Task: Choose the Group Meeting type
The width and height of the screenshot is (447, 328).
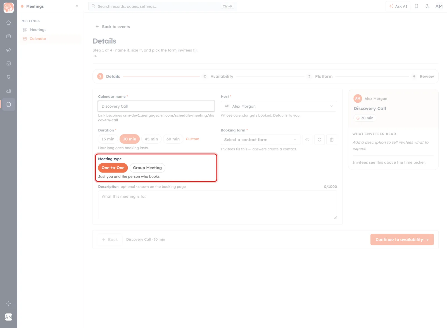Action: (147, 168)
